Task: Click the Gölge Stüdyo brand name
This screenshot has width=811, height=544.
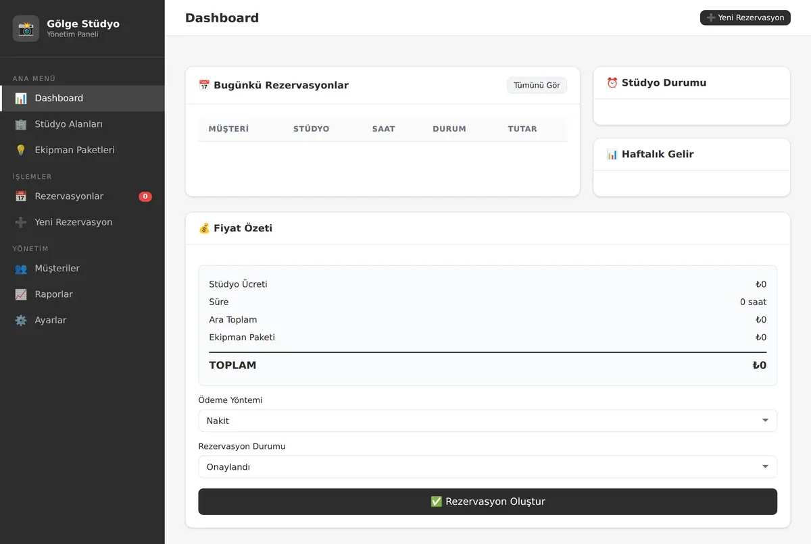Action: coord(83,24)
